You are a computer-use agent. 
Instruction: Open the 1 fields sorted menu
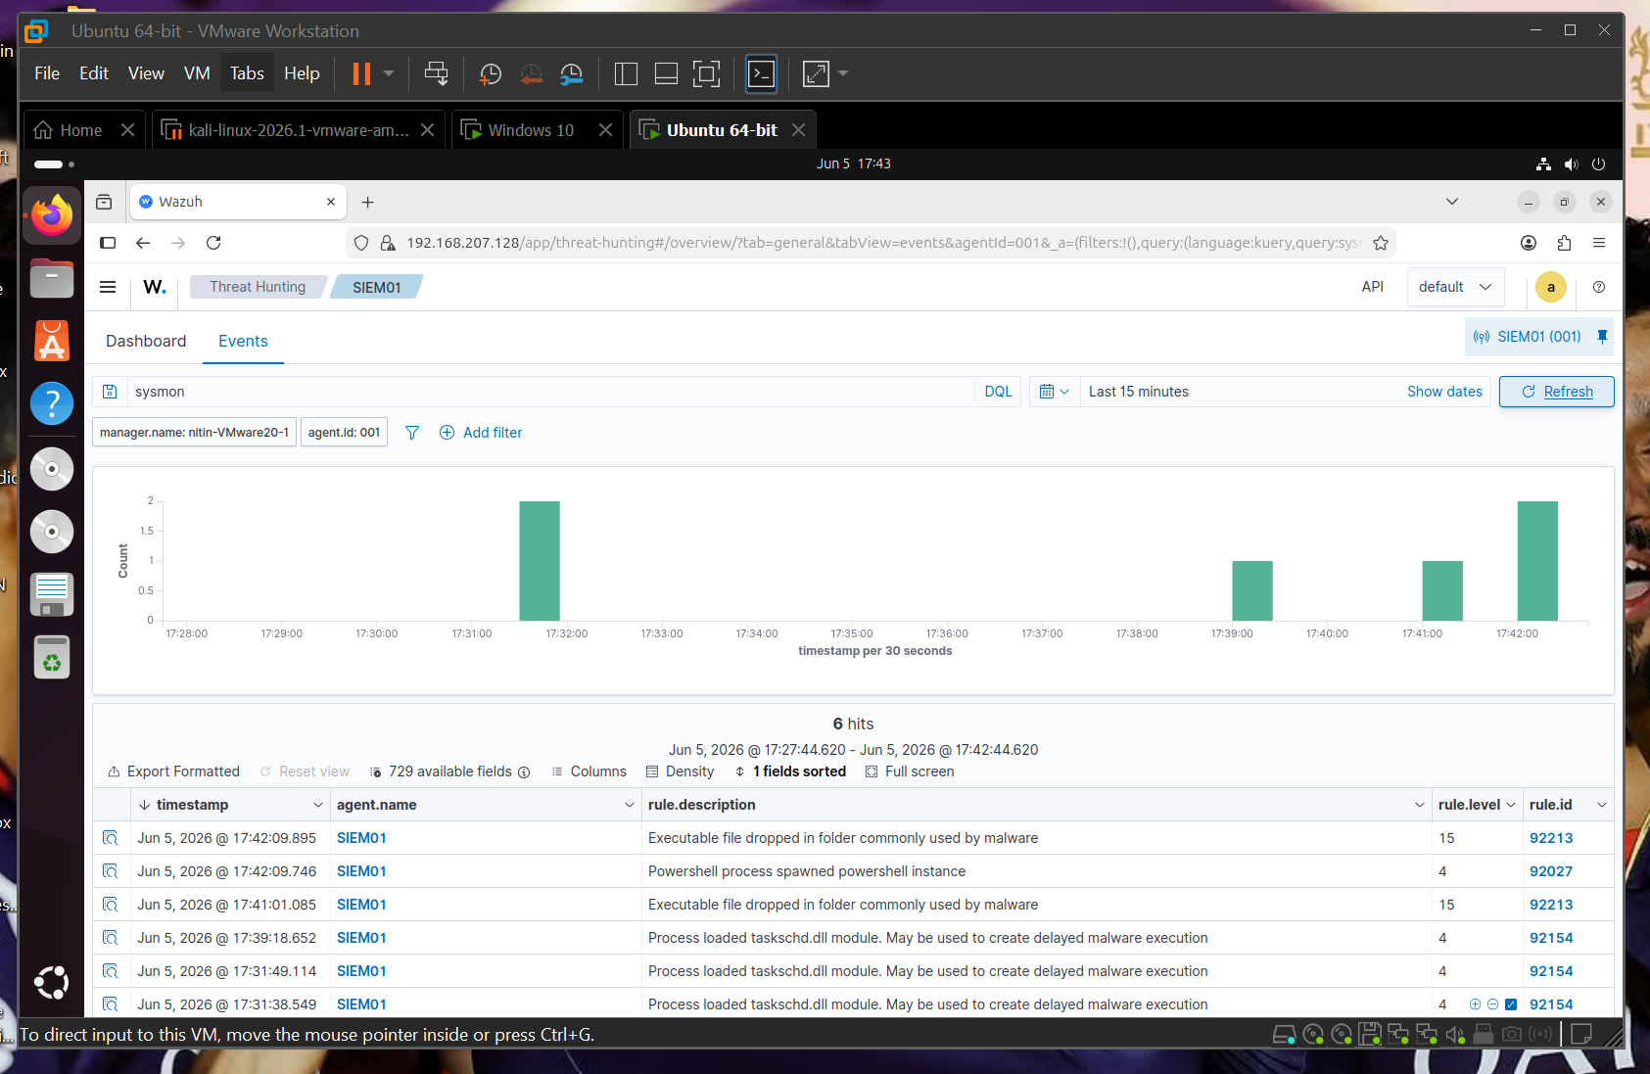click(x=789, y=771)
